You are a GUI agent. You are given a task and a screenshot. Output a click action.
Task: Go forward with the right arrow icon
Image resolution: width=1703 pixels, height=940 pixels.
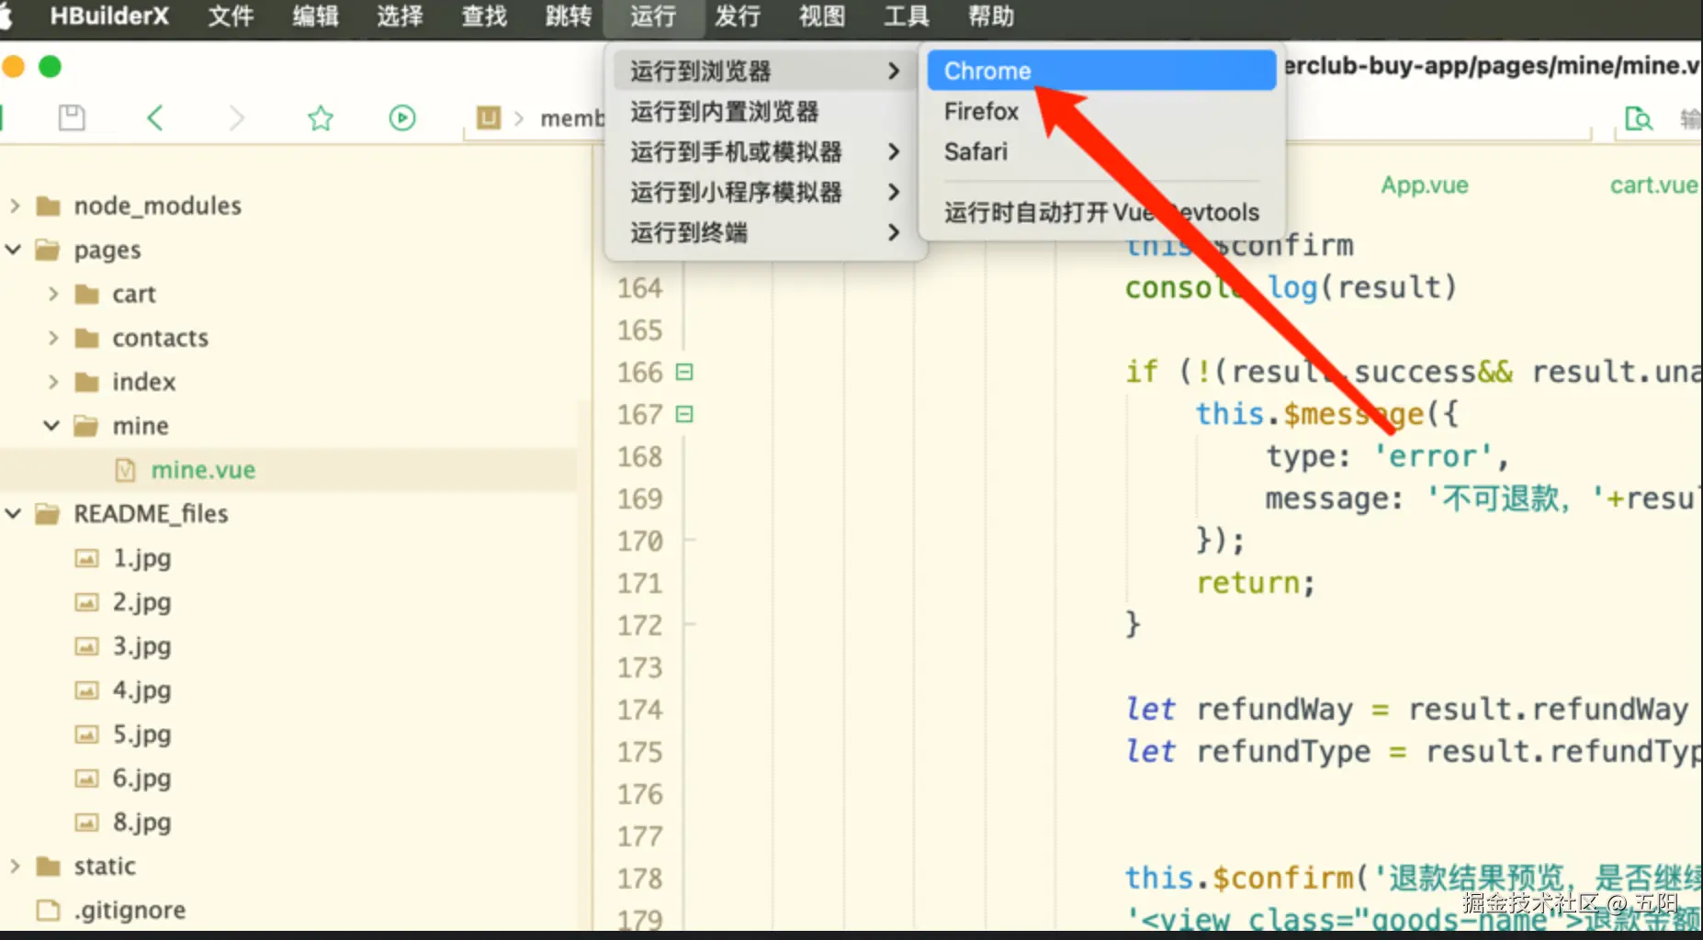click(236, 117)
